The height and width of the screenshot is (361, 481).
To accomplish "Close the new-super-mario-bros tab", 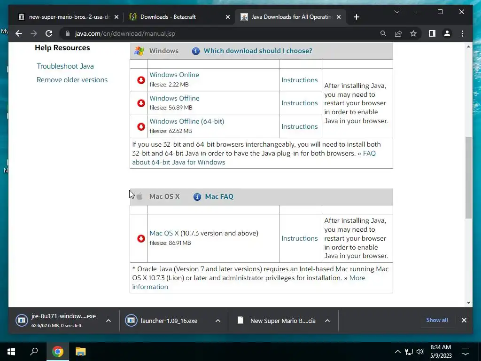I will pyautogui.click(x=116, y=17).
